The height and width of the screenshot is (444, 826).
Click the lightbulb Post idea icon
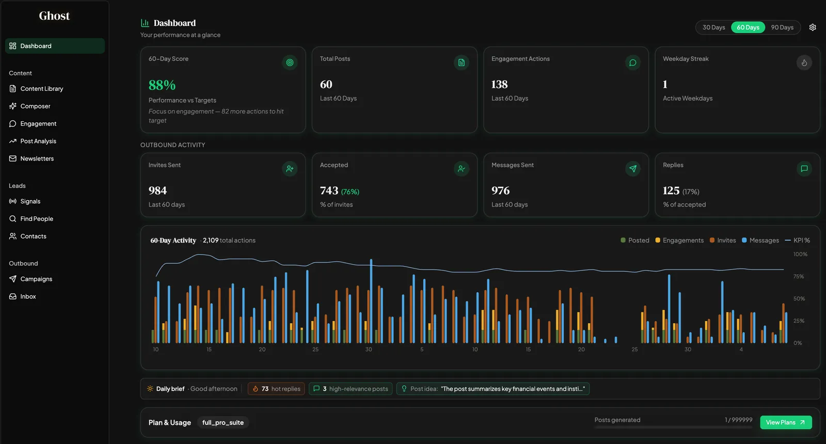point(404,389)
